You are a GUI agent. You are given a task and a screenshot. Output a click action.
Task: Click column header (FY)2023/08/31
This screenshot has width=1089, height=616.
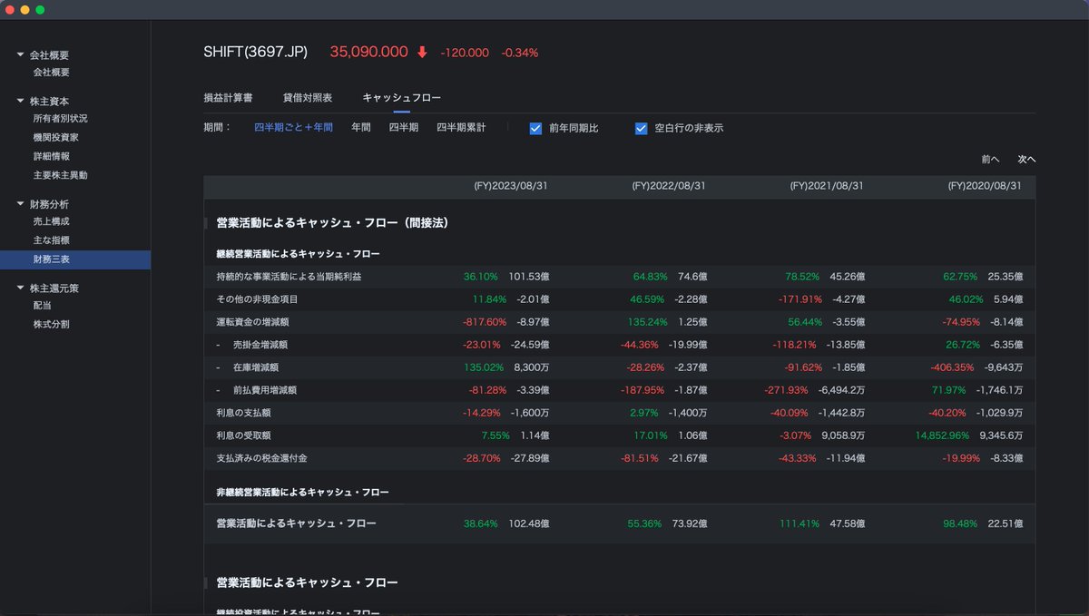point(511,186)
